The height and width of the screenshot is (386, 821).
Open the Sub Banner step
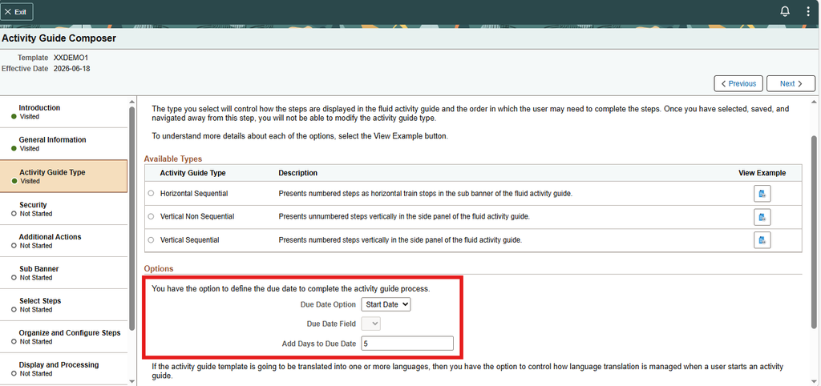[64, 272]
